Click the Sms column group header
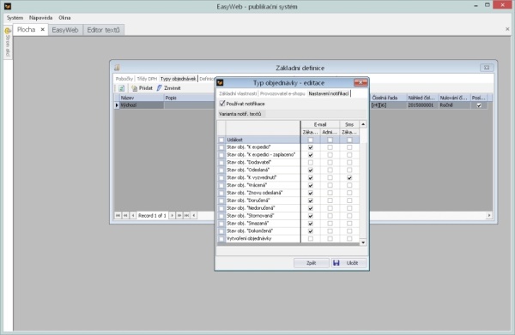Screen dimensions: 515x335 click(x=349, y=124)
